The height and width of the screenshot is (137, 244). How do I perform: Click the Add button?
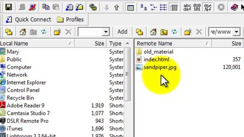click(x=122, y=32)
